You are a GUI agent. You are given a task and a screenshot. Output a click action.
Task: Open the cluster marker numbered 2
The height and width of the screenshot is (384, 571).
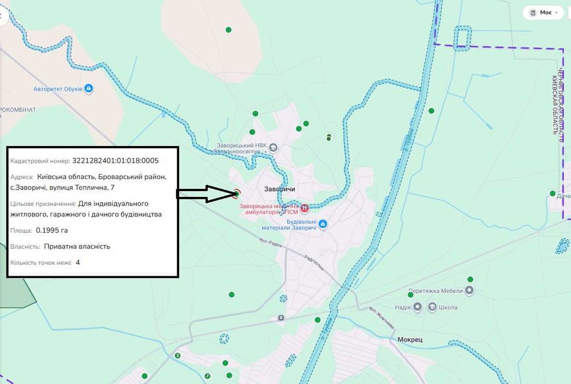[x=207, y=375]
